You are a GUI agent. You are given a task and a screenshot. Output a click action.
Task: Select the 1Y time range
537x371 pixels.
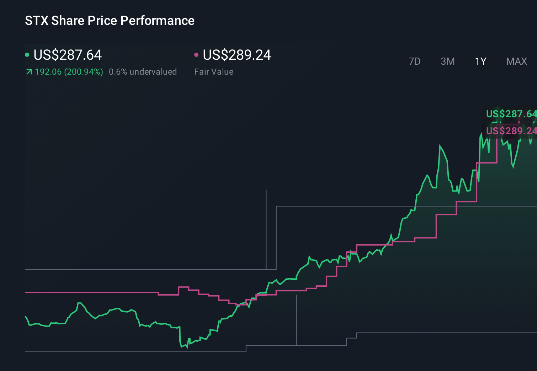click(x=480, y=61)
